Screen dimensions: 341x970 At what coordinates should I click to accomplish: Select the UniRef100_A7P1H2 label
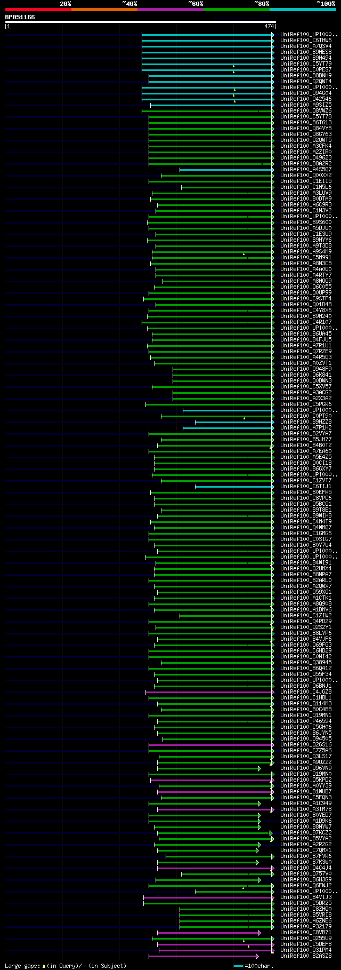tap(306, 427)
